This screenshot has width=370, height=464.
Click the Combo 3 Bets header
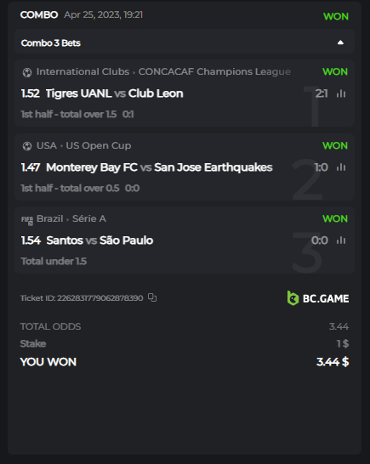coord(185,42)
